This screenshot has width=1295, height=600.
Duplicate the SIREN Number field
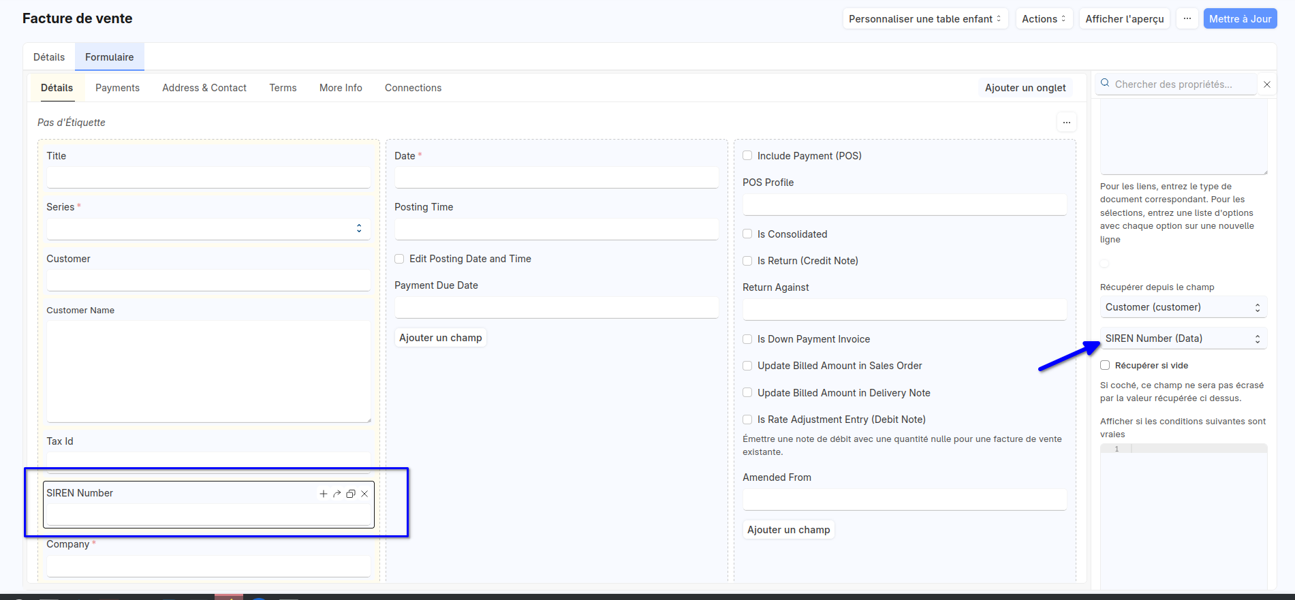click(351, 494)
